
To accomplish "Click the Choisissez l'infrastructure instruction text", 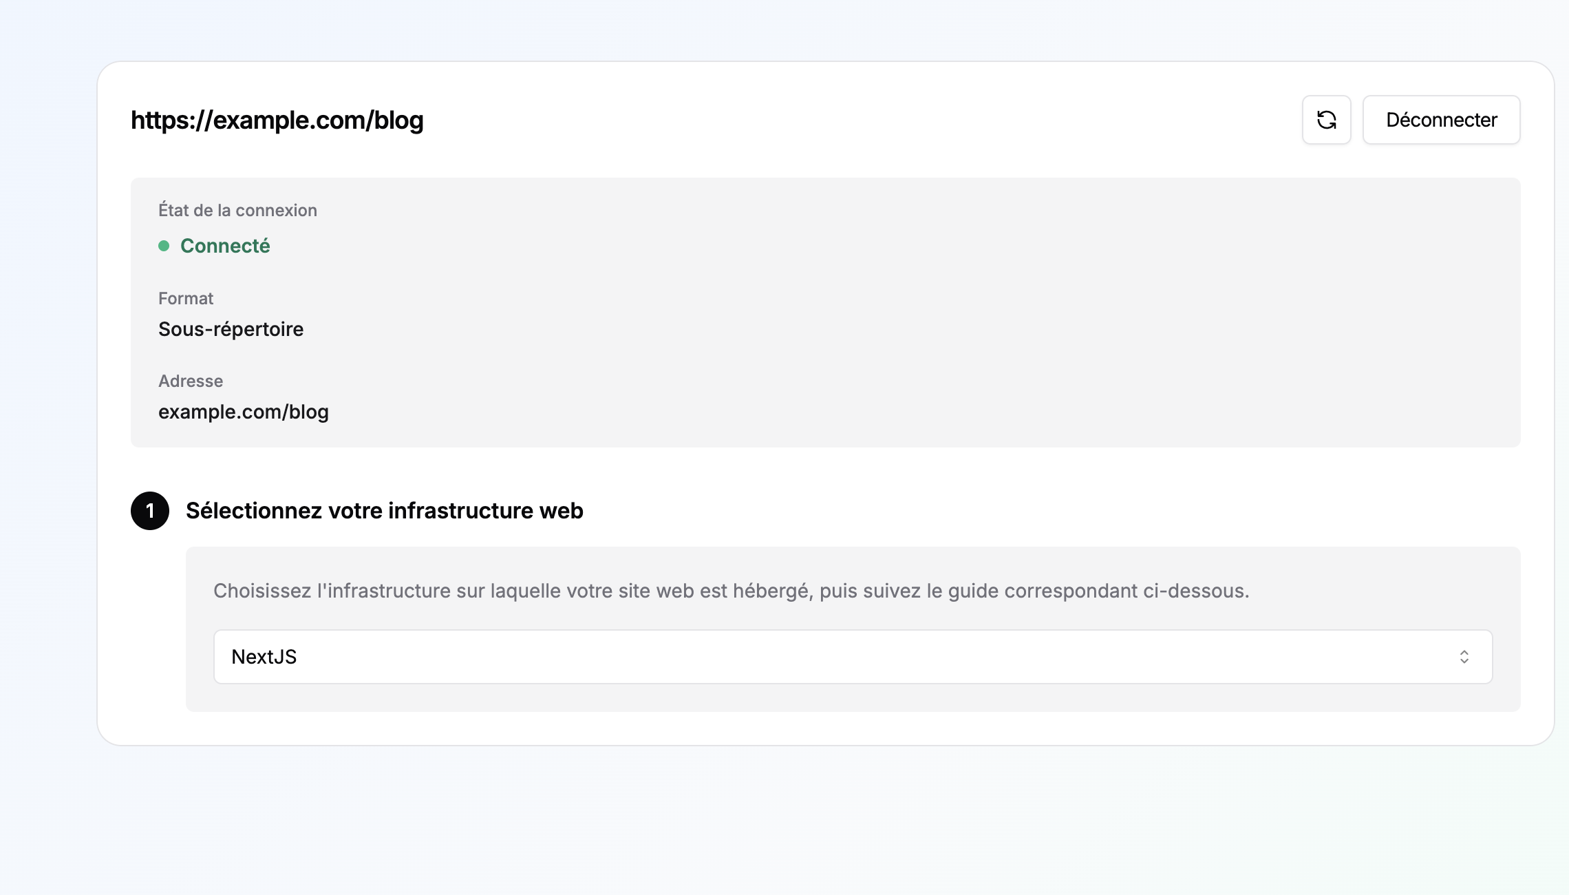I will point(731,591).
